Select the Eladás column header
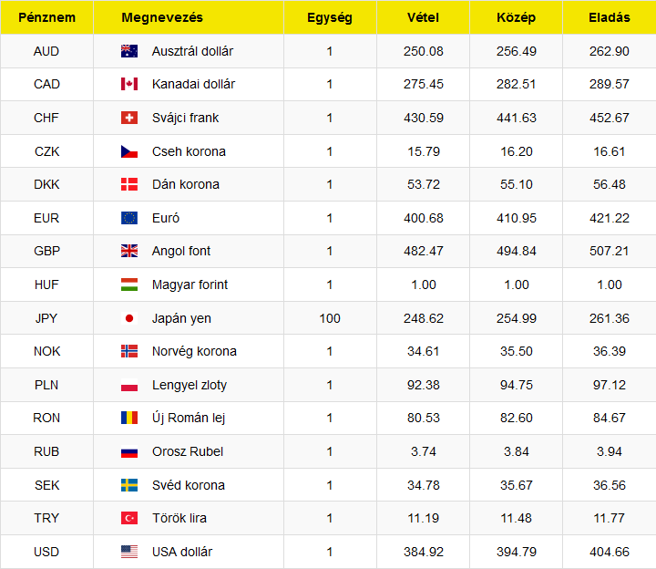The width and height of the screenshot is (656, 569). (610, 17)
